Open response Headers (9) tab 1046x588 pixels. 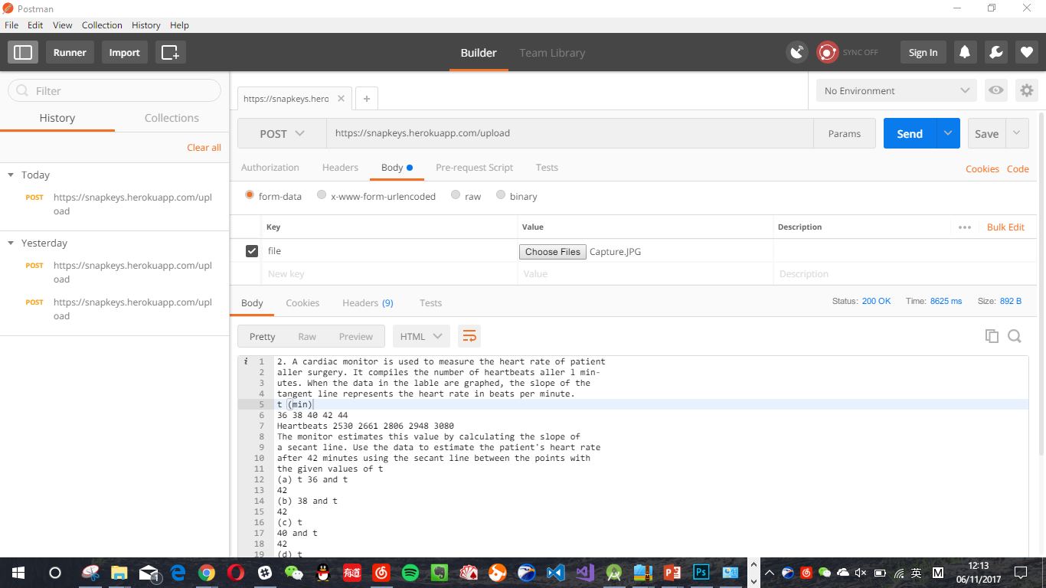click(368, 302)
